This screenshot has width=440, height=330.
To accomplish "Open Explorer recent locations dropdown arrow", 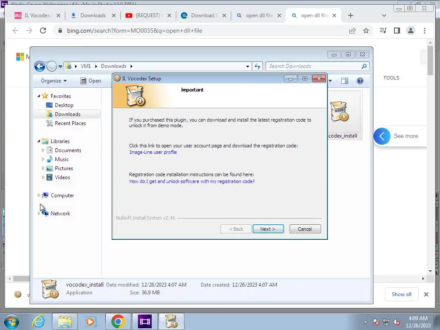I will (60, 67).
